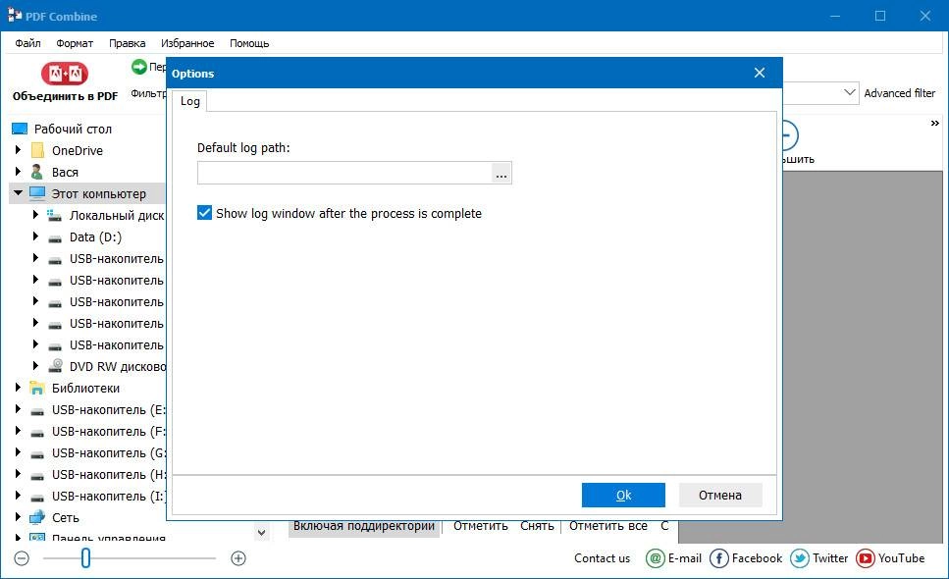Click the Contact us link

click(x=603, y=557)
